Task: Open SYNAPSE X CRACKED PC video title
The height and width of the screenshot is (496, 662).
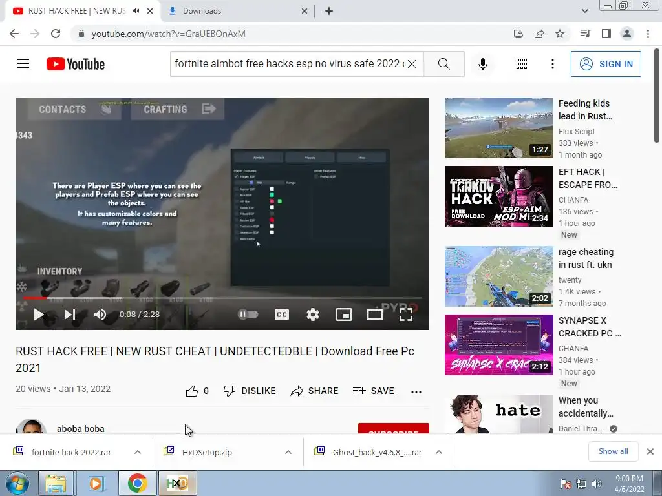Action: [590, 327]
